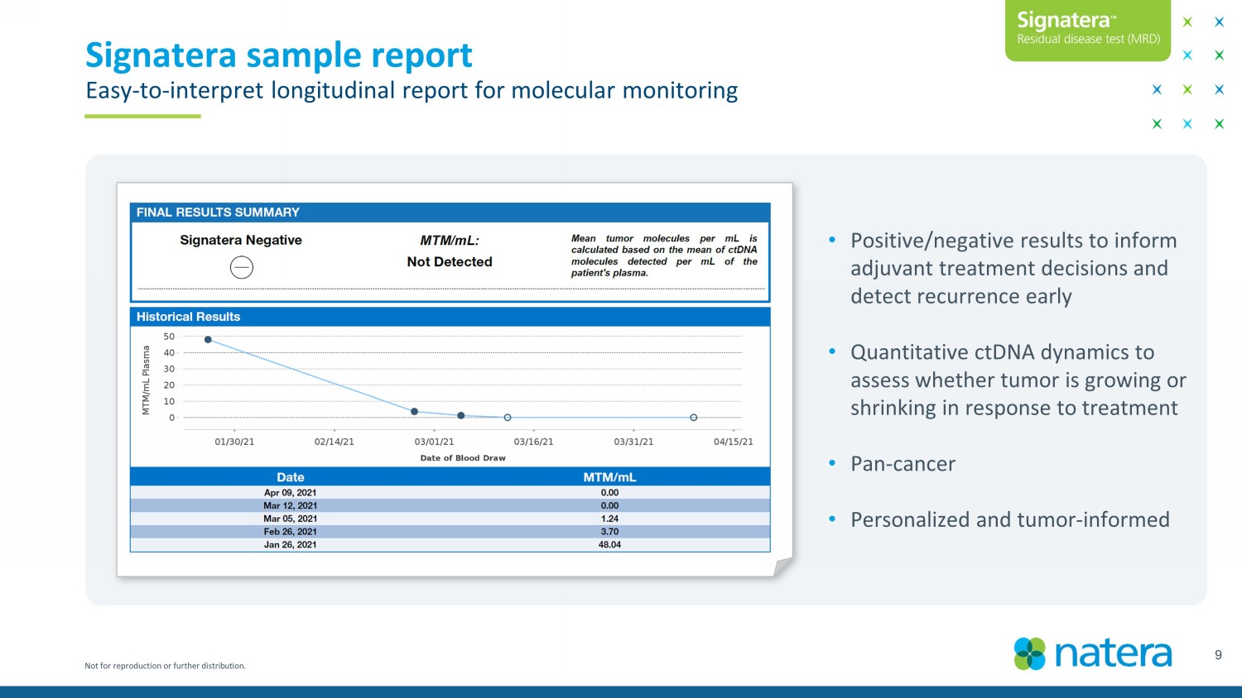Click the hollow data point near 03/16/21
The height and width of the screenshot is (698, 1242).
pos(508,418)
